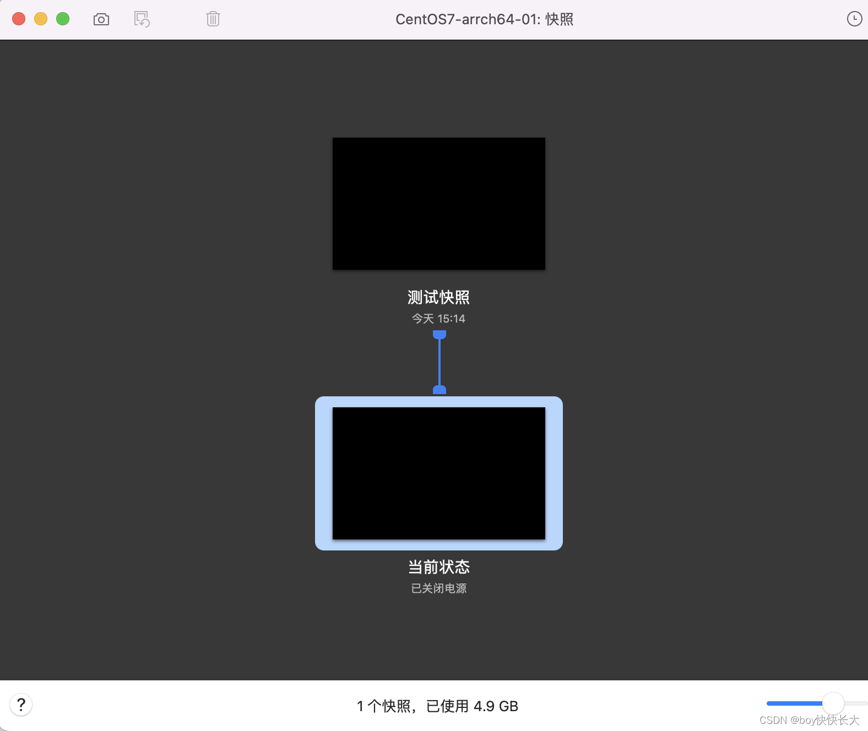Image resolution: width=868 pixels, height=731 pixels.
Task: Open the AutoProtect clock icon
Action: (x=854, y=19)
